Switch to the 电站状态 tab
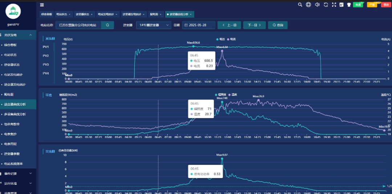This screenshot has height=194, width=392. point(63,14)
